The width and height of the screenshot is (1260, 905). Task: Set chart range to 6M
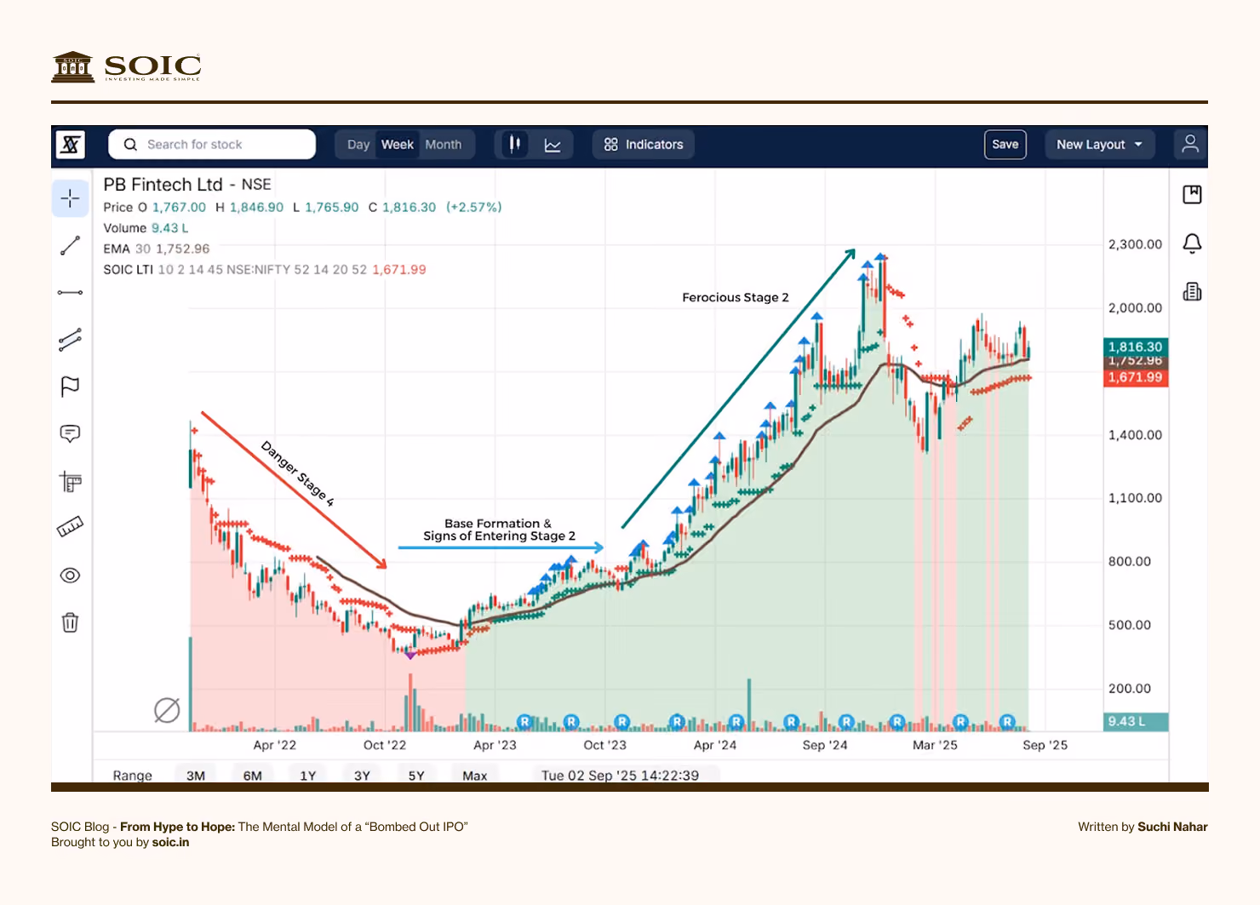coord(253,775)
